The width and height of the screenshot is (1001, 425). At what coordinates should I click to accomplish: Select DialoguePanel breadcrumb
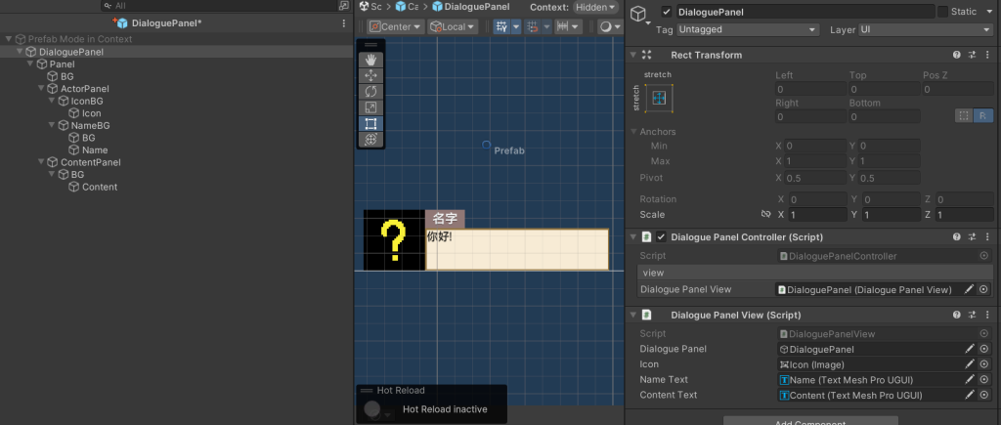[470, 7]
